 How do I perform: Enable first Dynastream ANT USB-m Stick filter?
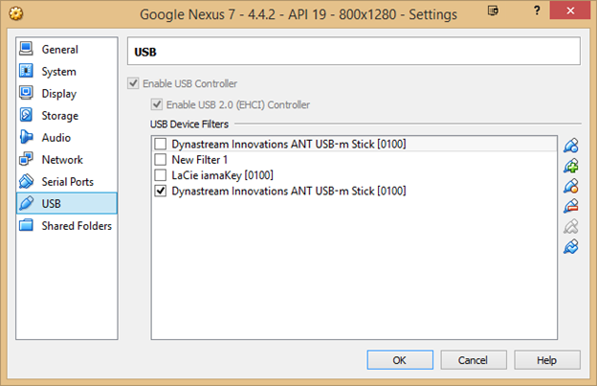coord(161,144)
